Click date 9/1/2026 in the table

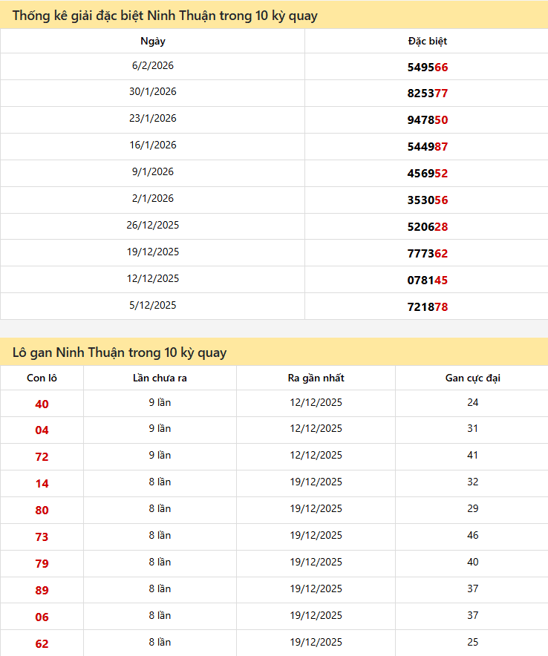[152, 172]
